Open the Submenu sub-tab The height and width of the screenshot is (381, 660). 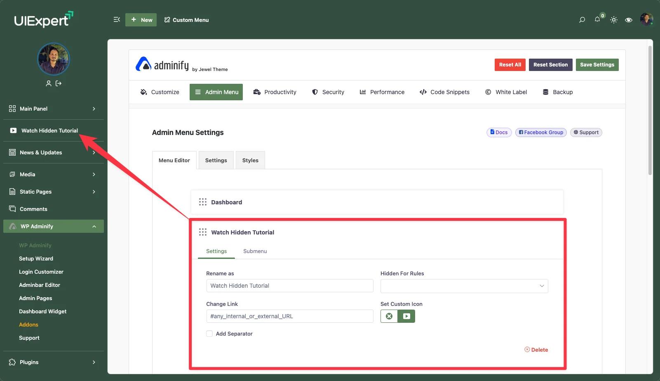[255, 251]
